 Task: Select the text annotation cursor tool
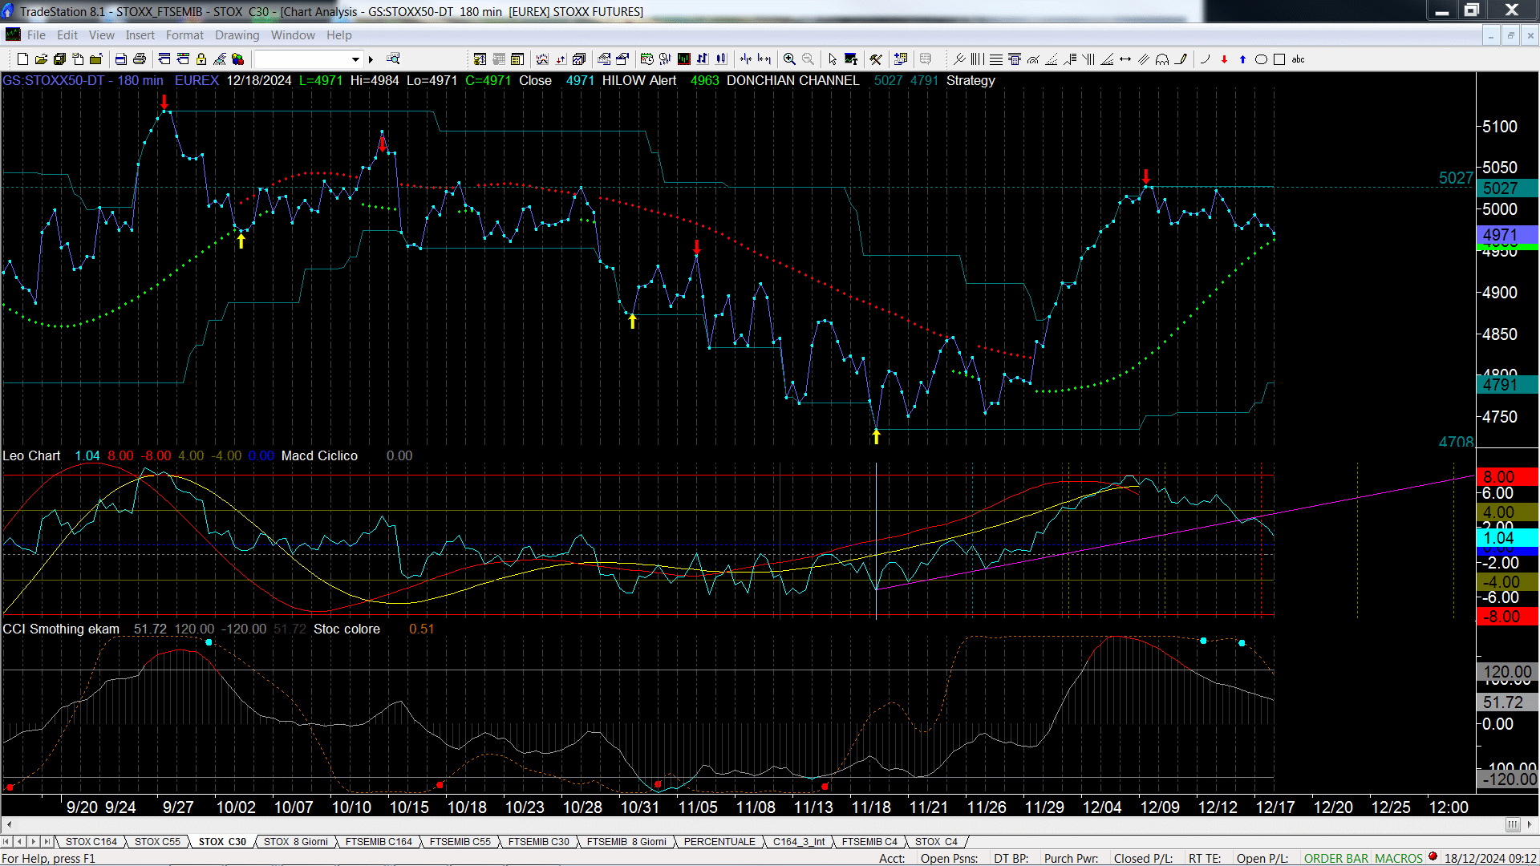click(x=851, y=59)
